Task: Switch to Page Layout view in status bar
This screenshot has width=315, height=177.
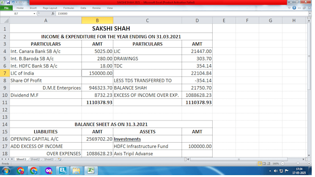Action: coord(264,164)
